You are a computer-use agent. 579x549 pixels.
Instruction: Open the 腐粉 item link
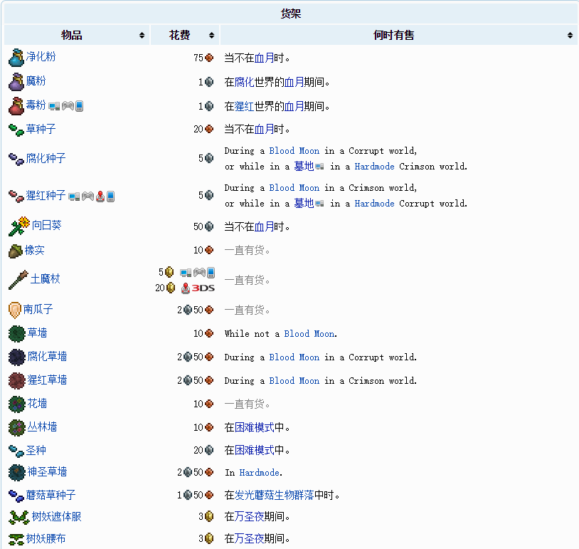(x=36, y=80)
